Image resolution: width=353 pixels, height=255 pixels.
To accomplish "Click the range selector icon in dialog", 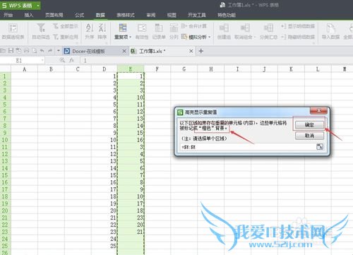I will (x=320, y=147).
